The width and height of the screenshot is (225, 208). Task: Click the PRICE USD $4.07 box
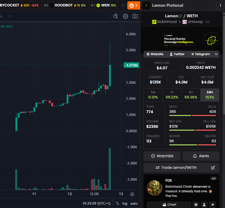coord(162,66)
